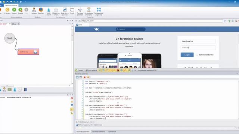Click the browser address bar with https://vk.com/
Image resolution: width=239 pixels, height=134 pixels.
[x=152, y=21]
